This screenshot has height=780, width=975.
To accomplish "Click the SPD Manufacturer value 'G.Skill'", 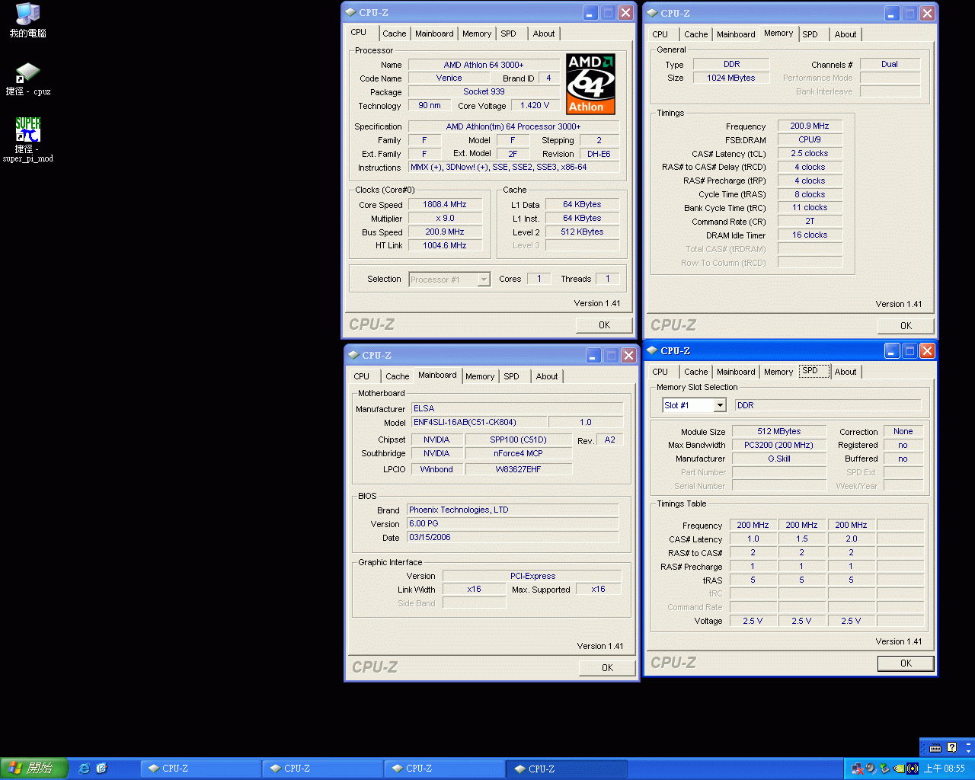I will click(778, 459).
